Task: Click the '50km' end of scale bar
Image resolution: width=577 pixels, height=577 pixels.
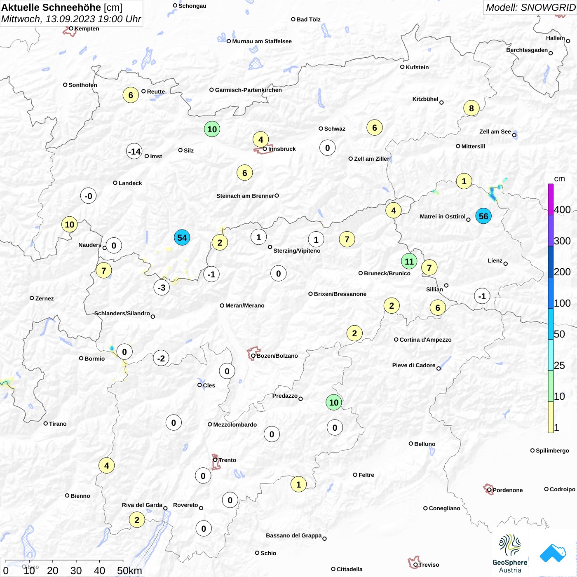Action: tap(129, 570)
